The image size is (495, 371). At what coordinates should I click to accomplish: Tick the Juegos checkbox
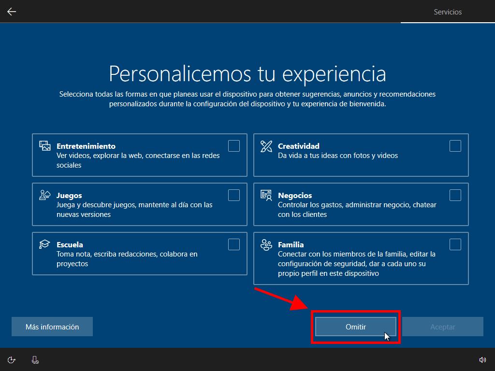point(234,195)
